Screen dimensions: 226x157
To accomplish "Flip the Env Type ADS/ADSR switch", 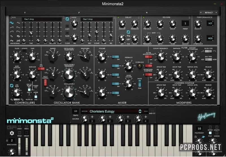I will coord(208,59).
